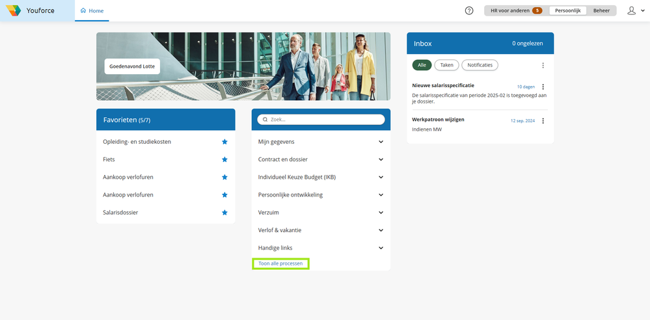This screenshot has width=650, height=320.
Task: Switch to HR voor anderen mode
Action: click(x=516, y=11)
